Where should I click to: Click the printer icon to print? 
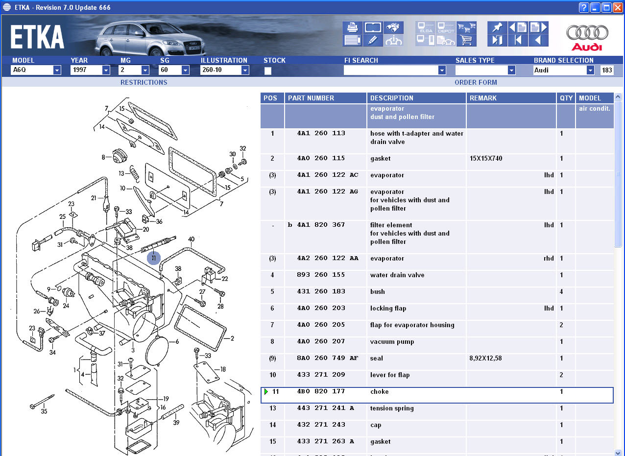pyautogui.click(x=352, y=27)
